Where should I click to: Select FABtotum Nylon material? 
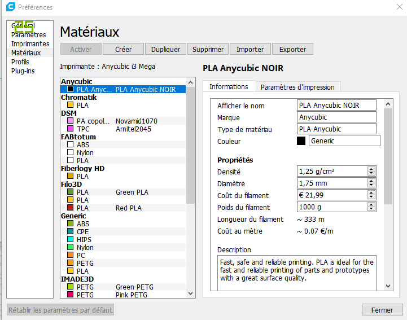click(123, 152)
